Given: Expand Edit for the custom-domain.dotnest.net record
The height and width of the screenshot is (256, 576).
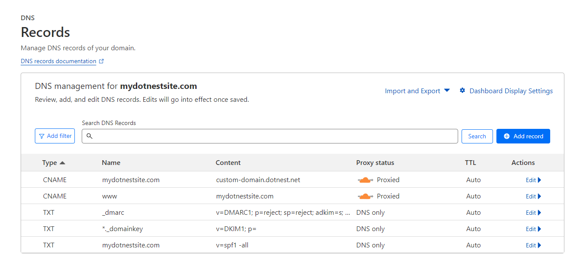Looking at the screenshot, I should point(533,180).
